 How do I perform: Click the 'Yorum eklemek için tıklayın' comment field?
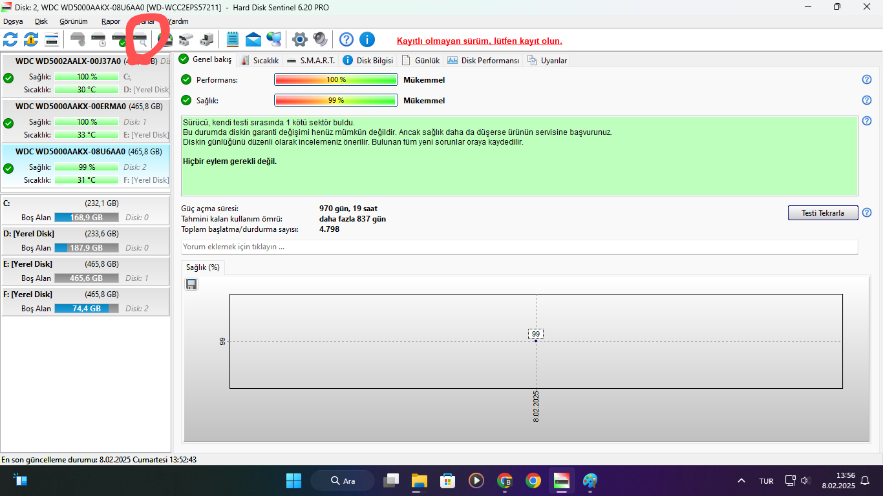[520, 247]
